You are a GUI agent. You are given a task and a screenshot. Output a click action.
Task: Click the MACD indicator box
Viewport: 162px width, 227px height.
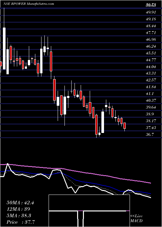pyautogui.click(x=89, y=211)
